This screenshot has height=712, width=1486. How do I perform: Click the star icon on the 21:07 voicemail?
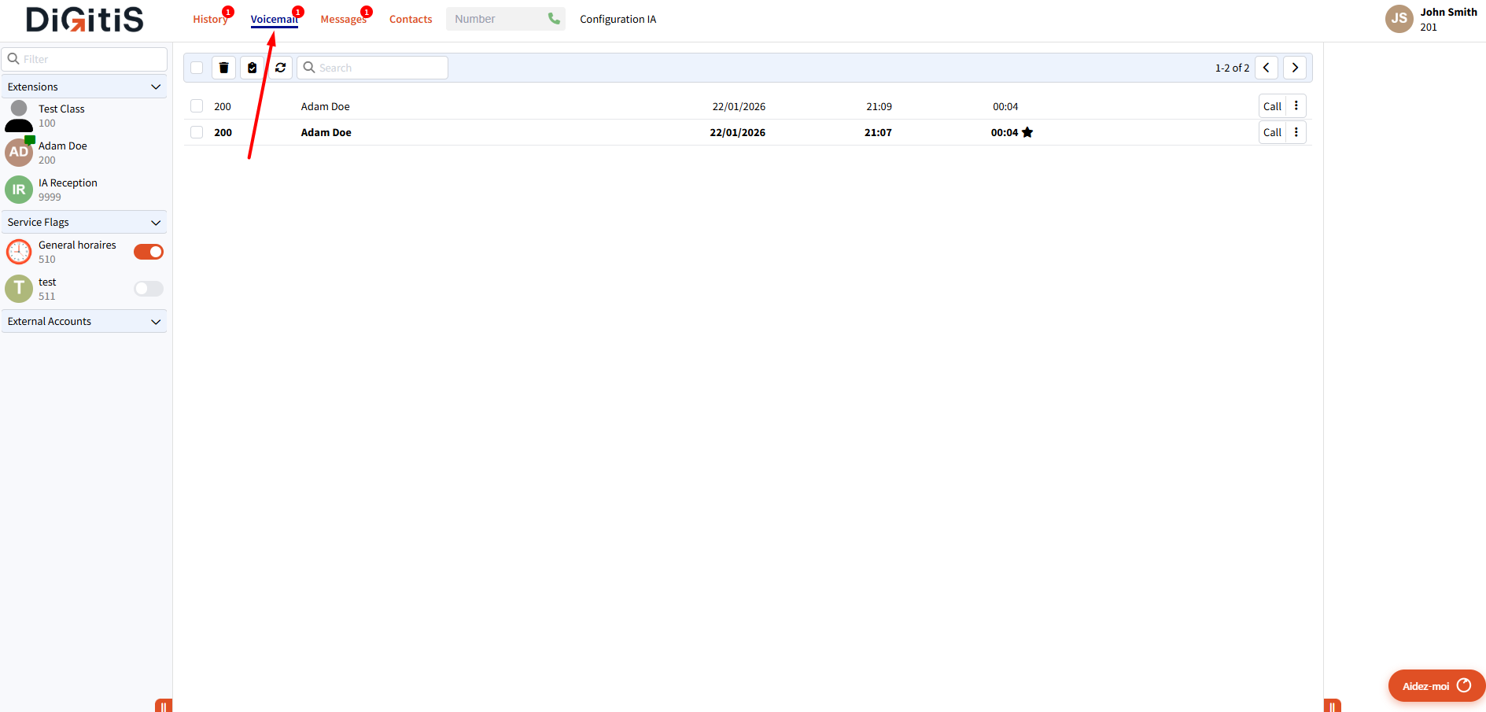(1028, 132)
